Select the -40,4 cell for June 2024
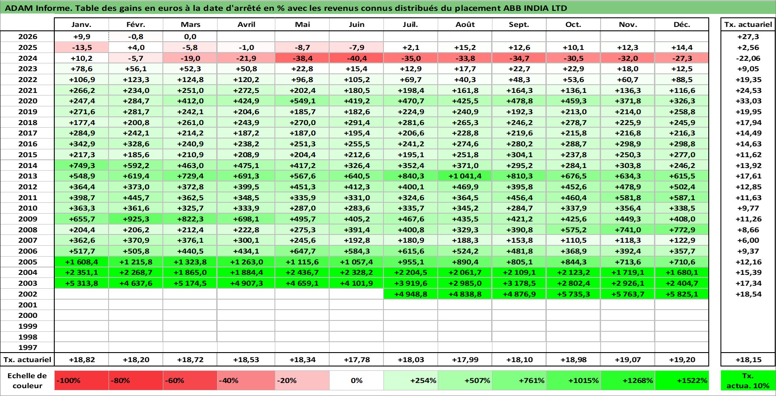The width and height of the screenshot is (776, 396). coord(357,58)
